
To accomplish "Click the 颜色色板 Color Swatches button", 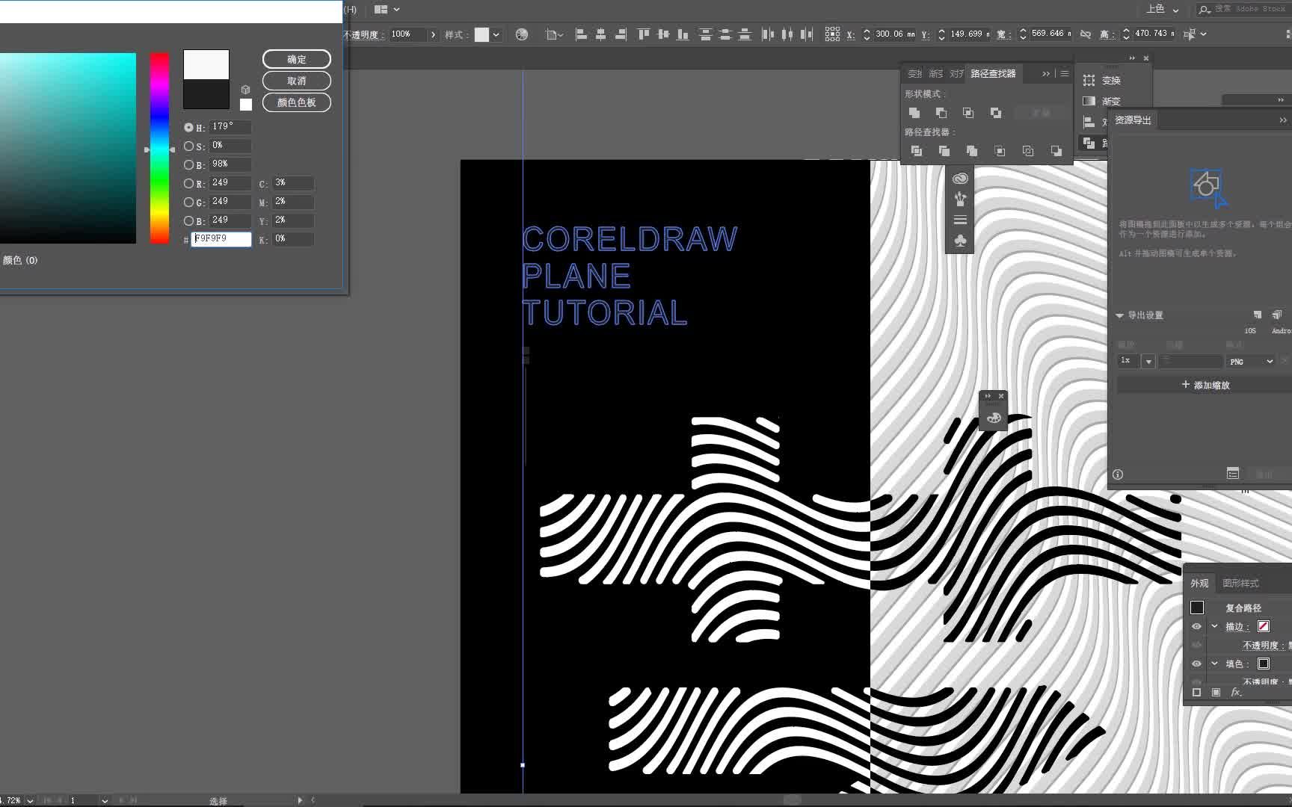I will (297, 102).
